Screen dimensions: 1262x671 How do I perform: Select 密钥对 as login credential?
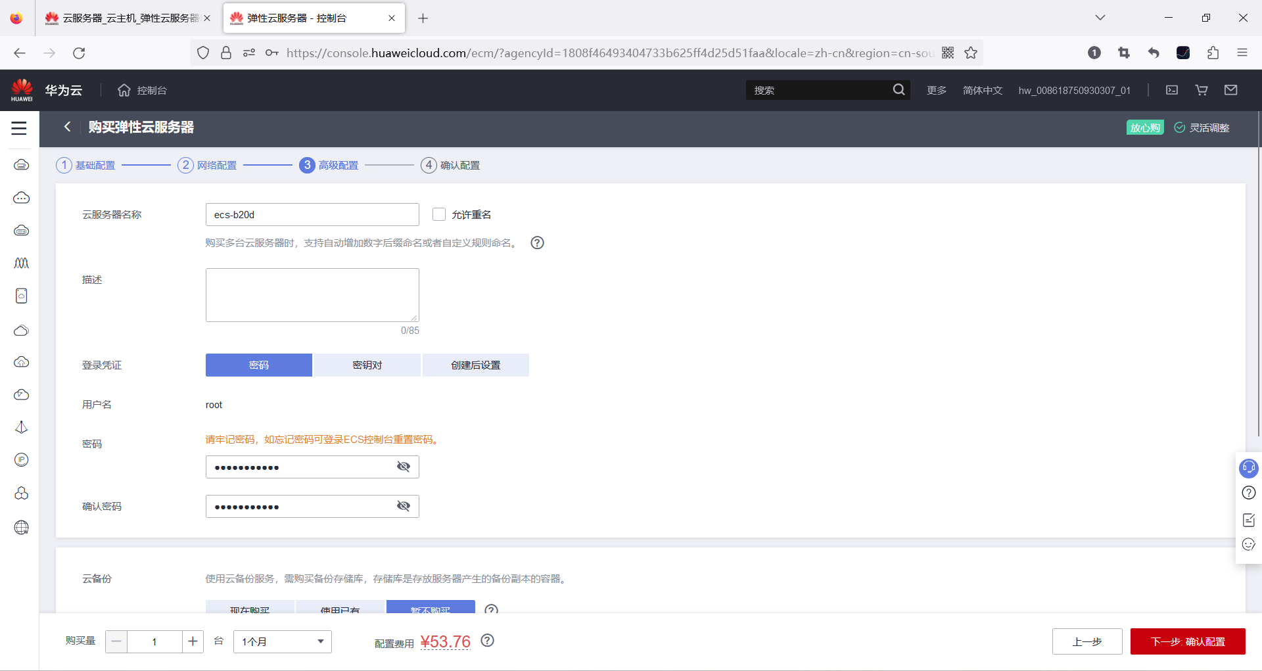pyautogui.click(x=367, y=365)
